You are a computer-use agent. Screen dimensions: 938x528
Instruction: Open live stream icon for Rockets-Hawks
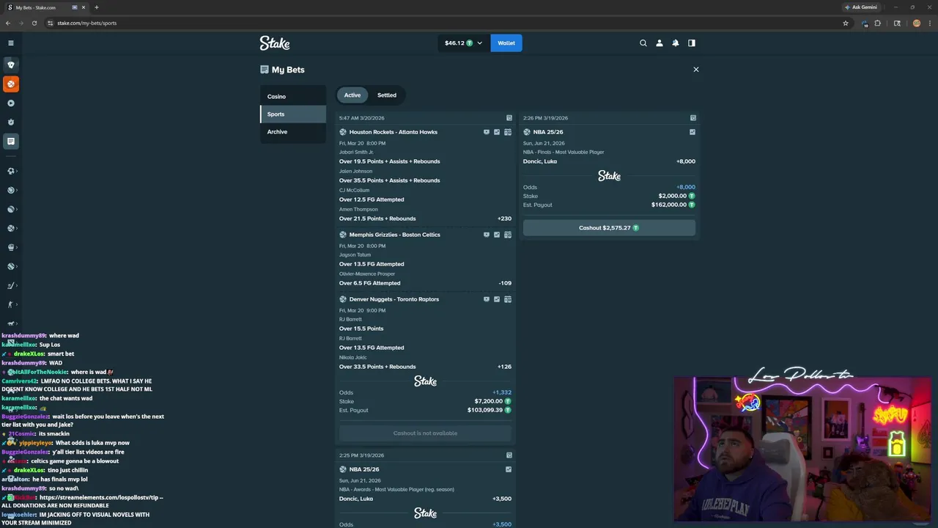[487, 132]
